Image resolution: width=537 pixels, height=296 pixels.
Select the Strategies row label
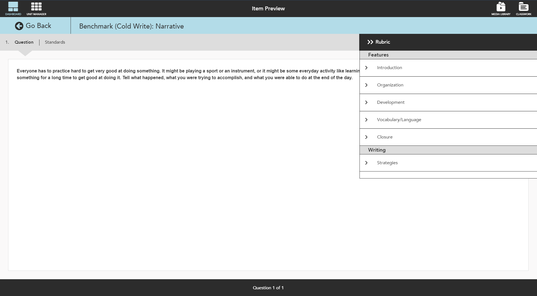(x=387, y=163)
